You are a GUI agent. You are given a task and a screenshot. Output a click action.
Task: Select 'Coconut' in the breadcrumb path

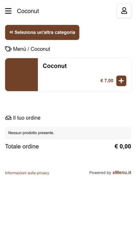(x=40, y=49)
